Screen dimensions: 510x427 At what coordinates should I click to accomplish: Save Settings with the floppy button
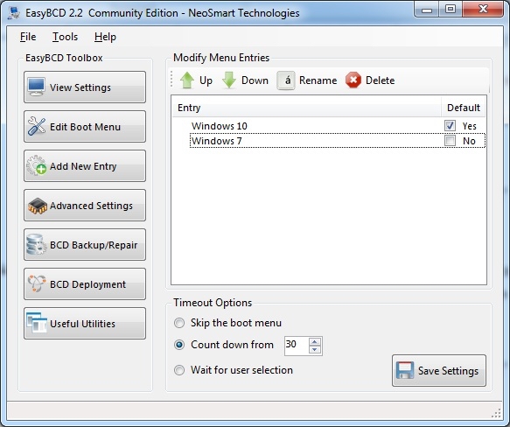pyautogui.click(x=439, y=371)
